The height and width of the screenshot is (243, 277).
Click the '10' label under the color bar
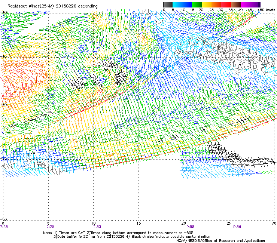coord(183,10)
